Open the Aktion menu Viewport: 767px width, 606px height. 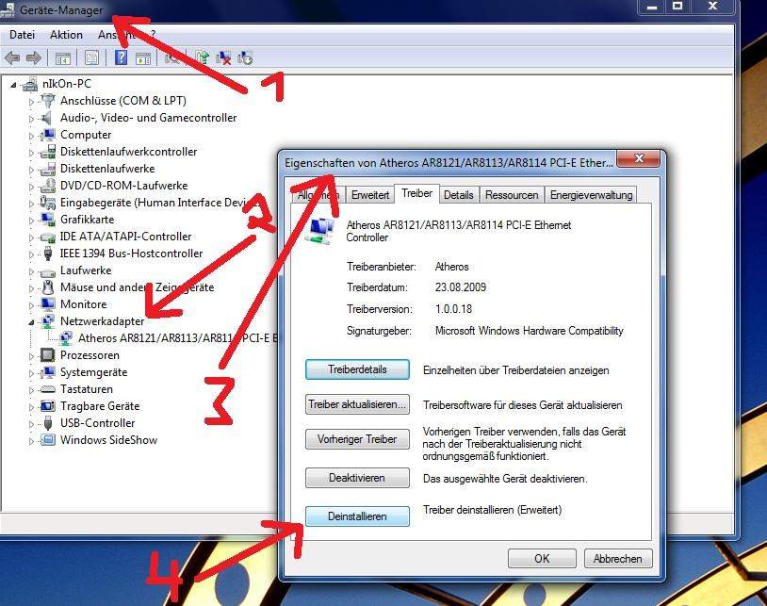(x=66, y=35)
